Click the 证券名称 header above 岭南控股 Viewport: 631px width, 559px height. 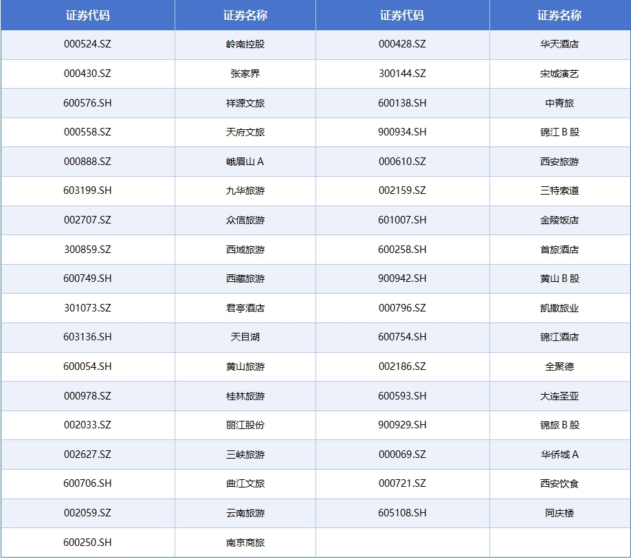[245, 15]
